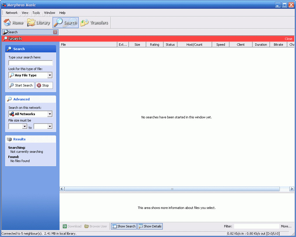This screenshot has height=237, width=296.
Task: Click Close on the red Search banner
Action: 288,39
